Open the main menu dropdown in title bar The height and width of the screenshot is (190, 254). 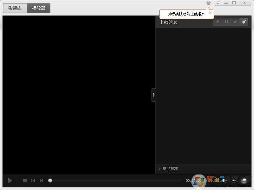[218, 3]
